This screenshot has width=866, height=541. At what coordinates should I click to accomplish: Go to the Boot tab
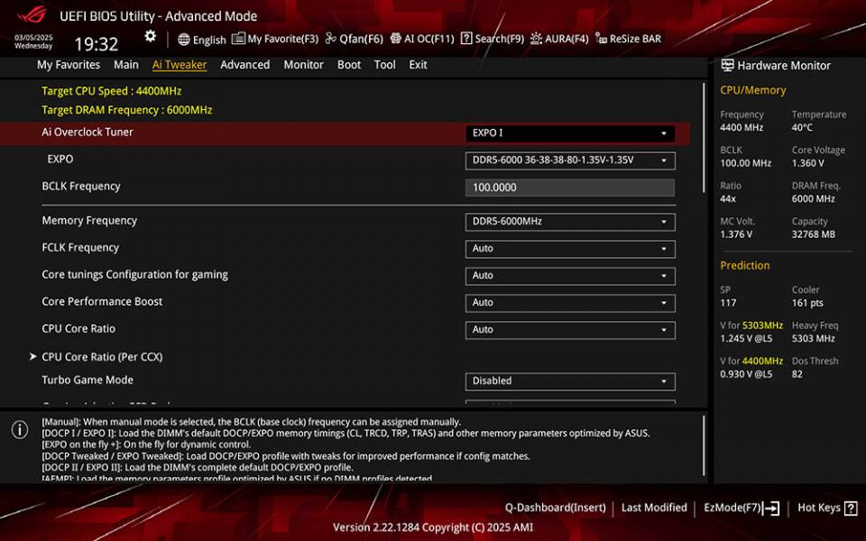[x=349, y=65]
